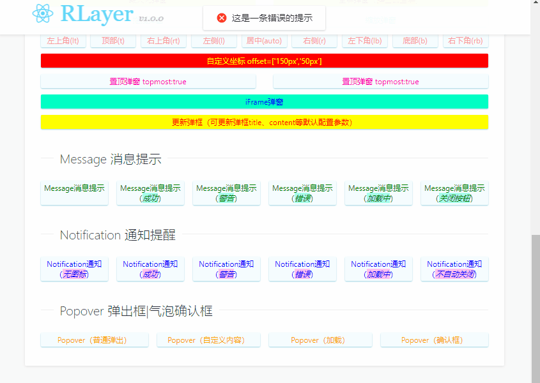Open the 右下角(rb) position popup
This screenshot has height=383, width=540.
tap(466, 40)
